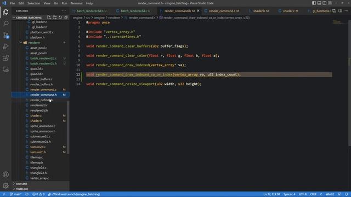Open the Remote Explorer view
The height and width of the screenshot is (197, 351).
[5, 69]
